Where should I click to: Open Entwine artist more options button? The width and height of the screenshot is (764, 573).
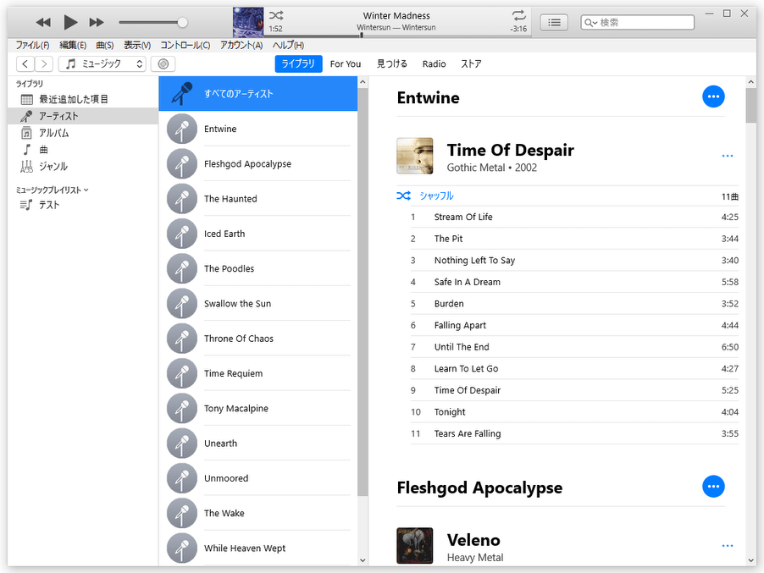pyautogui.click(x=713, y=96)
